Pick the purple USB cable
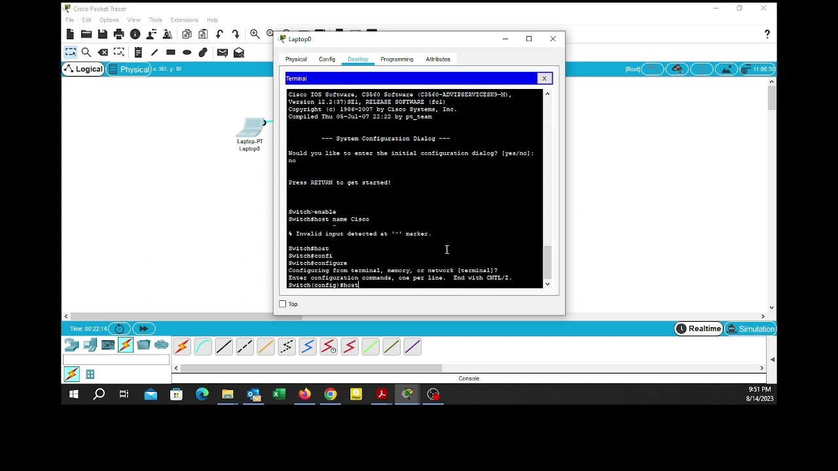This screenshot has height=471, width=838. [x=412, y=347]
